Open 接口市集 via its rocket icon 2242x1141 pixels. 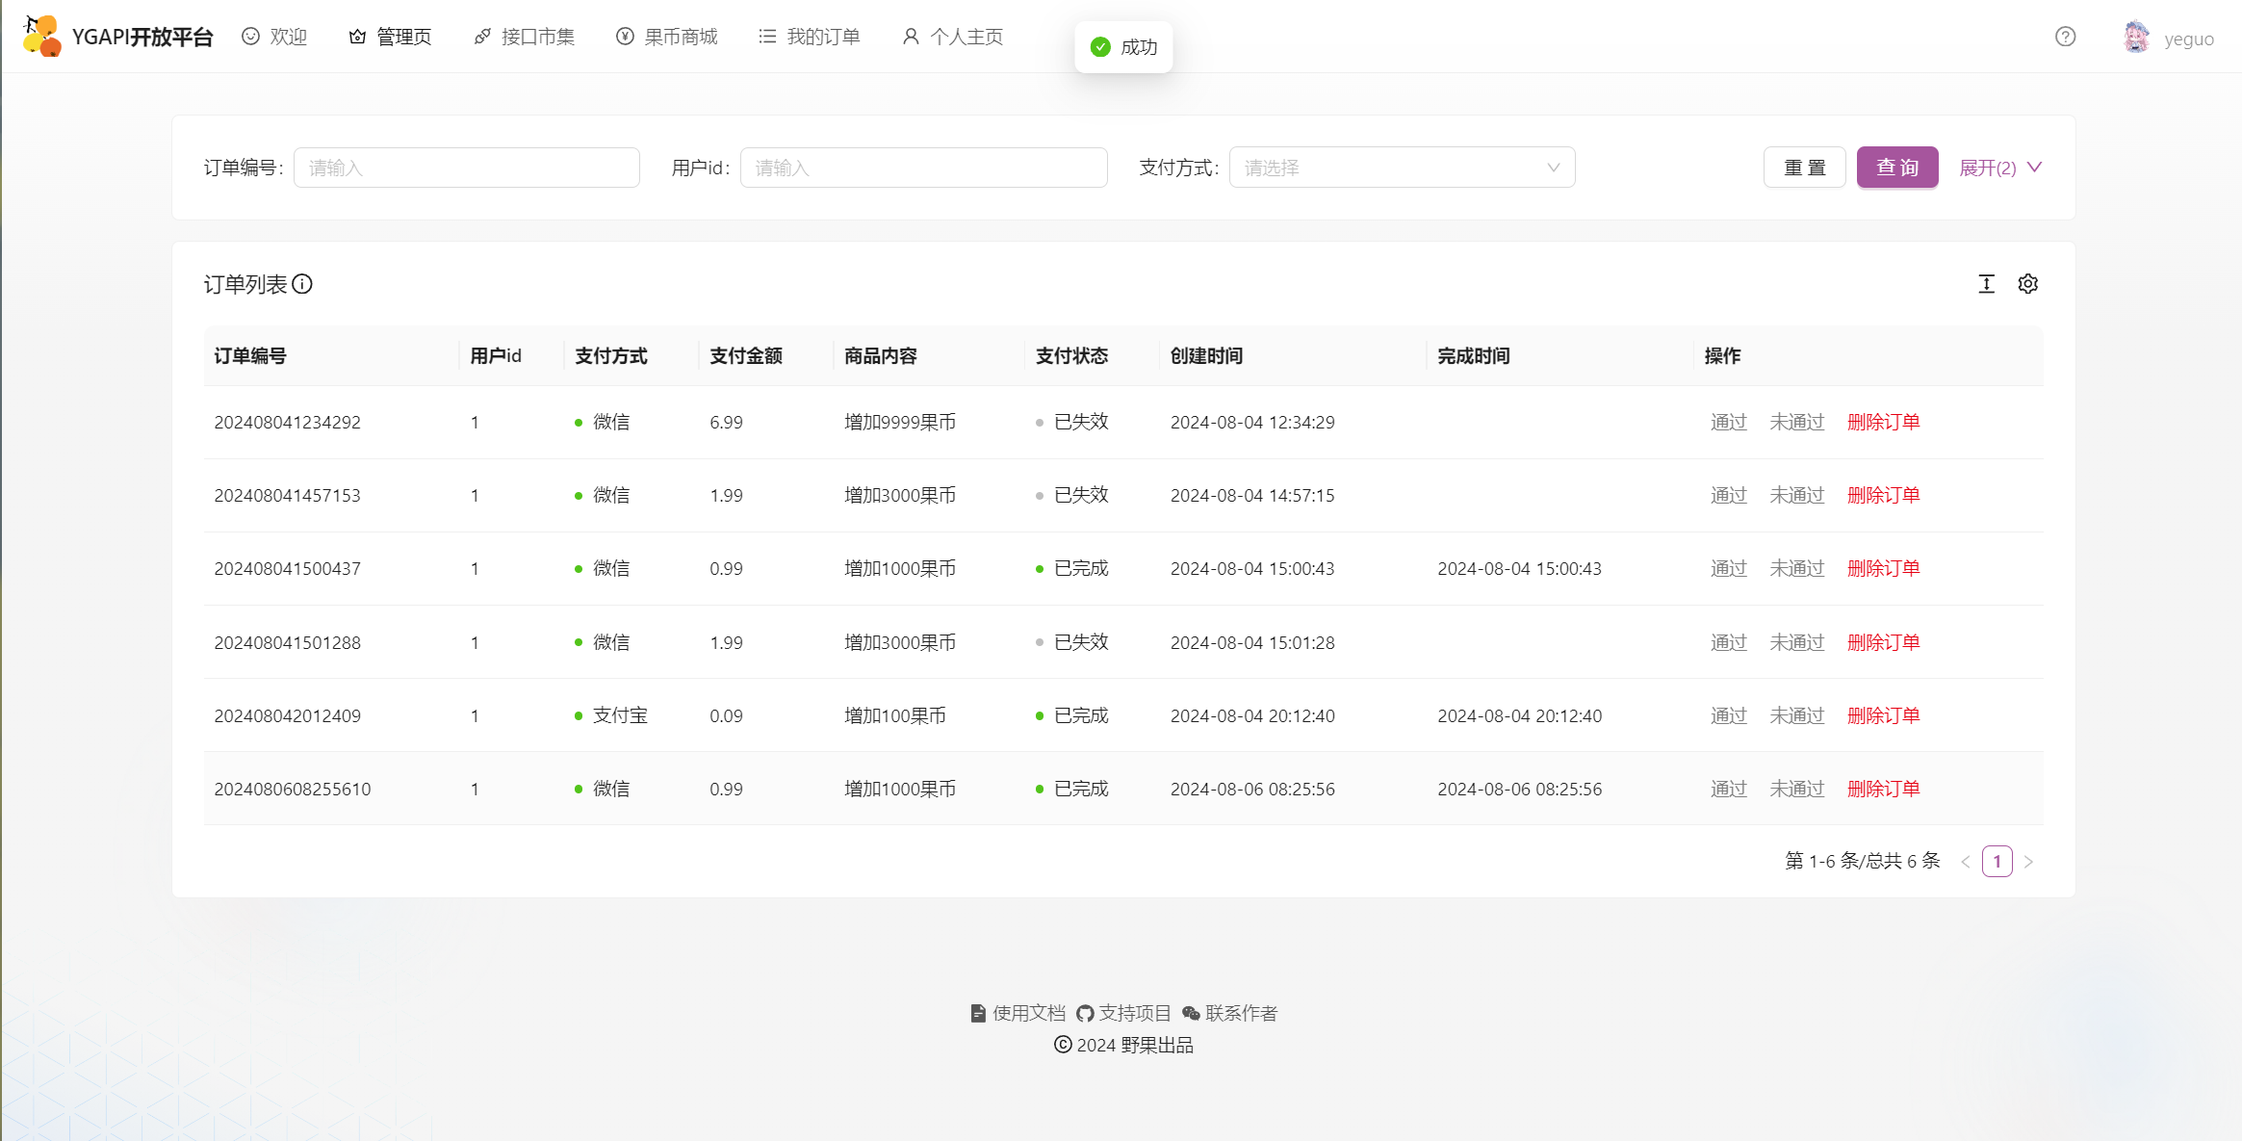click(481, 36)
